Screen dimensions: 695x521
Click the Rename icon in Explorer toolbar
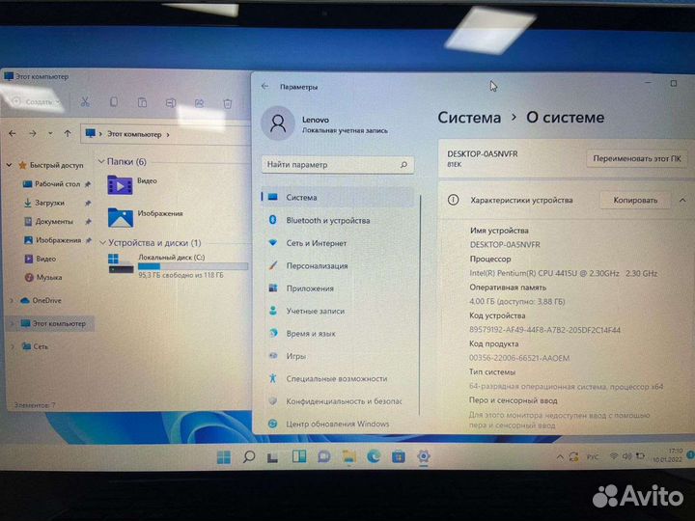(x=171, y=103)
